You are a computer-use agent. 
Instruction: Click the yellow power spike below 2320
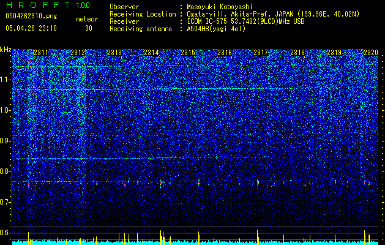[365, 238]
